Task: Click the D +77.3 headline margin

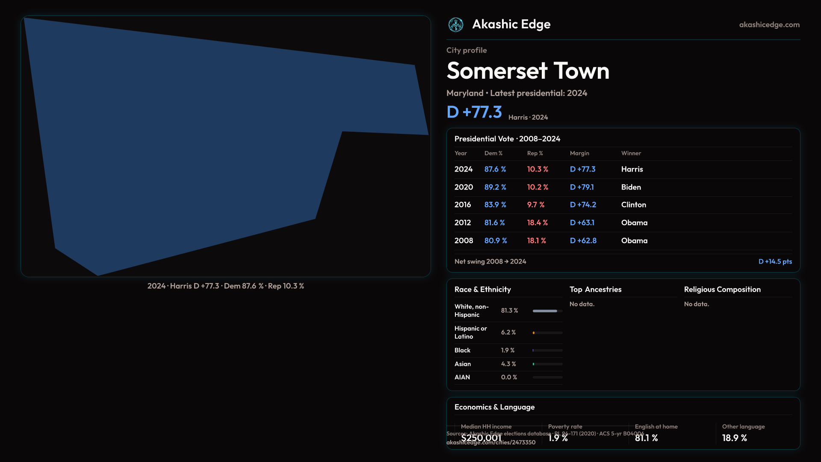Action: point(474,112)
